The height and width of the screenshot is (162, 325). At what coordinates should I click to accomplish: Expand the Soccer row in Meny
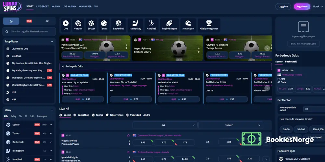tap(51, 125)
